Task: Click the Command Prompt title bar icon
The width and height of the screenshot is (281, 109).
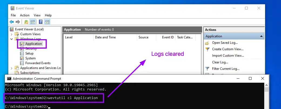Action: 9,79
